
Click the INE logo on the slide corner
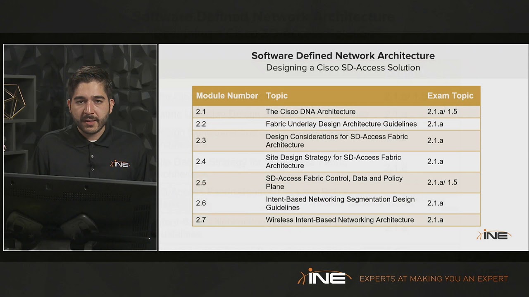494,235
